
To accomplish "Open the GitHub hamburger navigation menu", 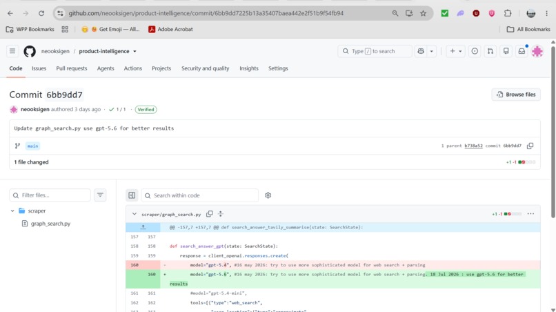I will pos(12,51).
